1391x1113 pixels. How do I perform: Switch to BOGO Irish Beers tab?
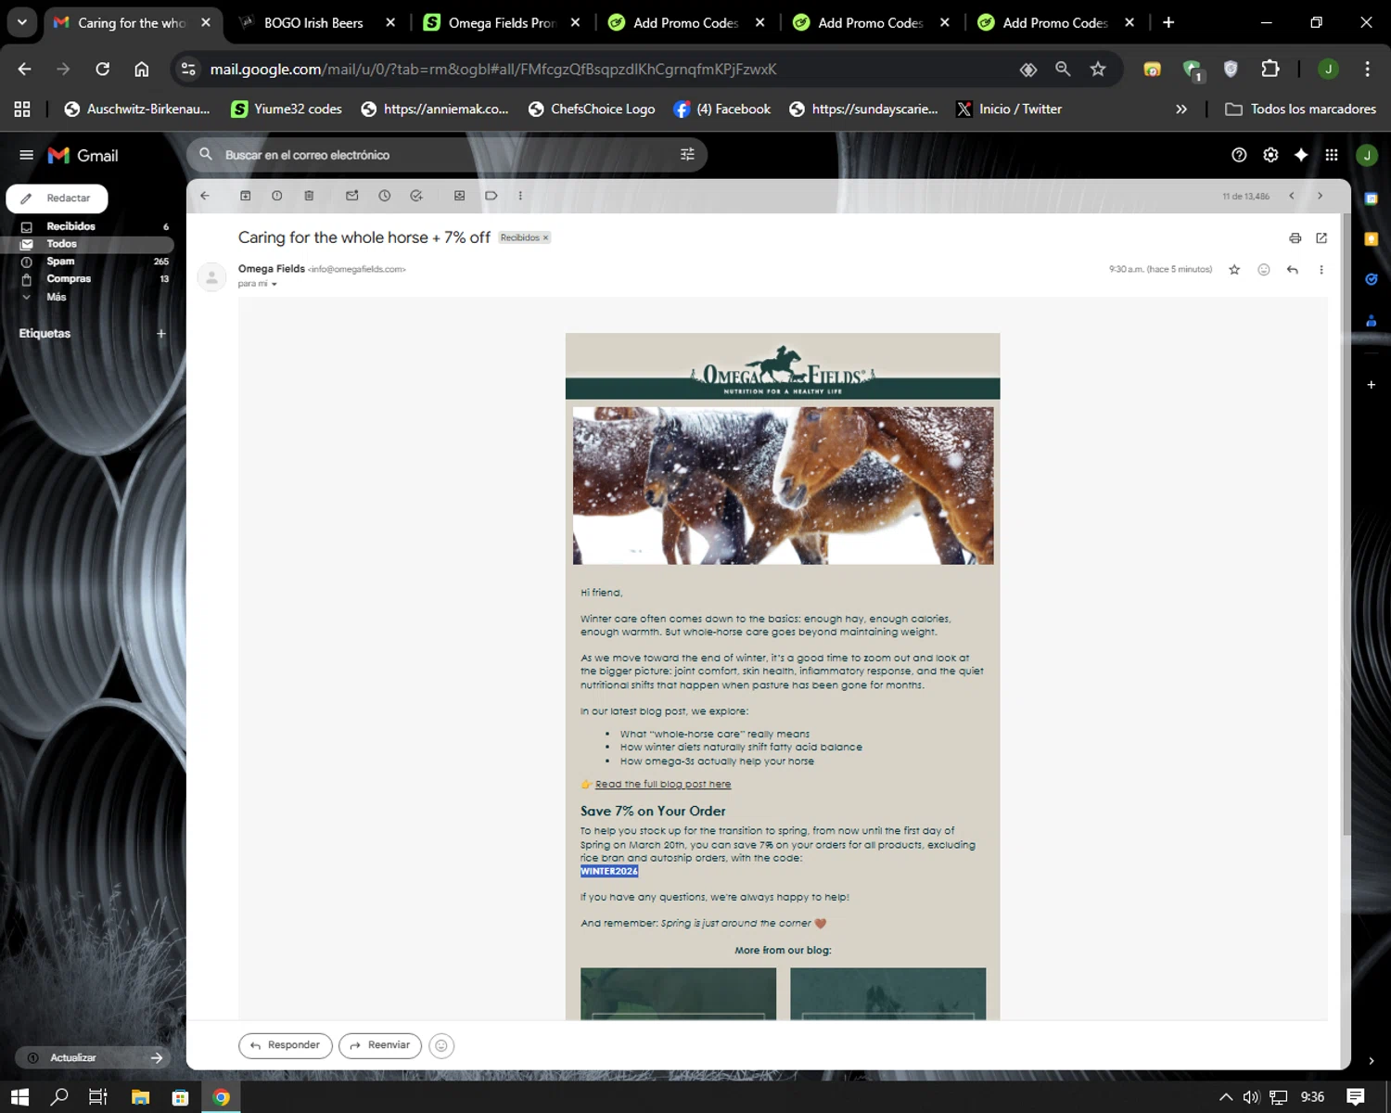tap(313, 22)
